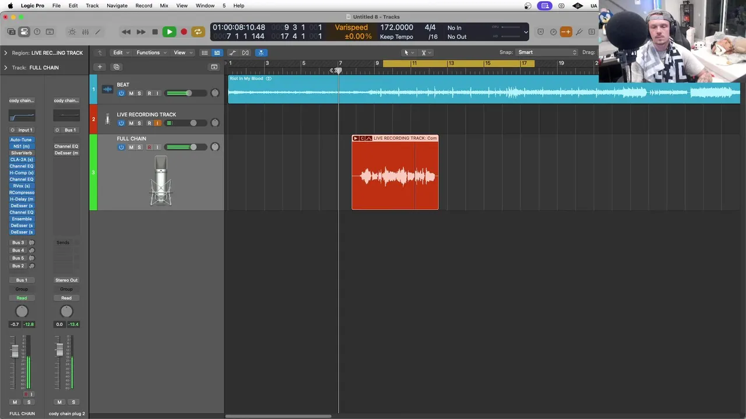
Task: Click the global tracks tray icon above track headers
Action: (214, 67)
